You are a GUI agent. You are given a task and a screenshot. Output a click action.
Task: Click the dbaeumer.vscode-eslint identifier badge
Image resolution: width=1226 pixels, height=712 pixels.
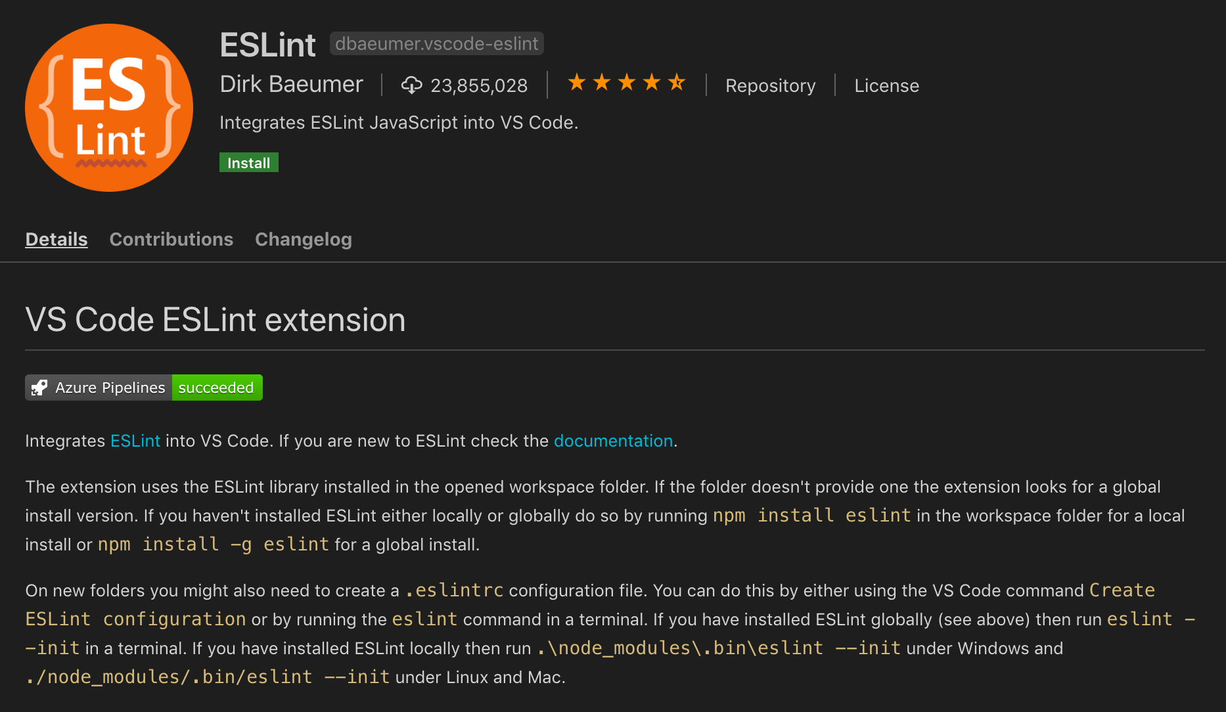coord(437,43)
